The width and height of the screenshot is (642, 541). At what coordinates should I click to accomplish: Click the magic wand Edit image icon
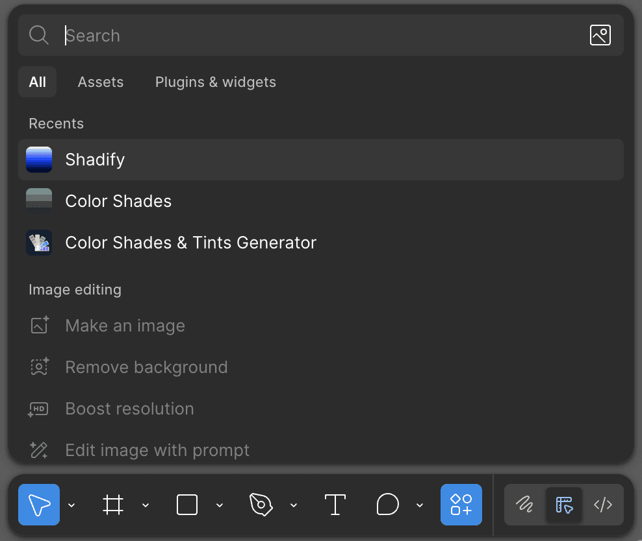pos(39,450)
